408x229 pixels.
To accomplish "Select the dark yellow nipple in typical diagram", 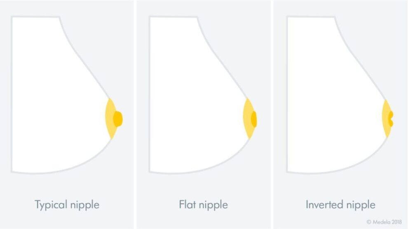I will pos(118,118).
